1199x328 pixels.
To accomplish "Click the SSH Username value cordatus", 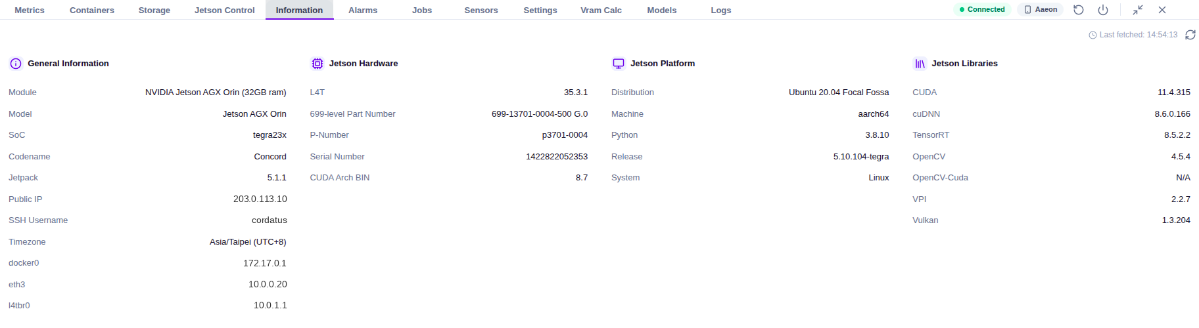I will pyautogui.click(x=270, y=220).
